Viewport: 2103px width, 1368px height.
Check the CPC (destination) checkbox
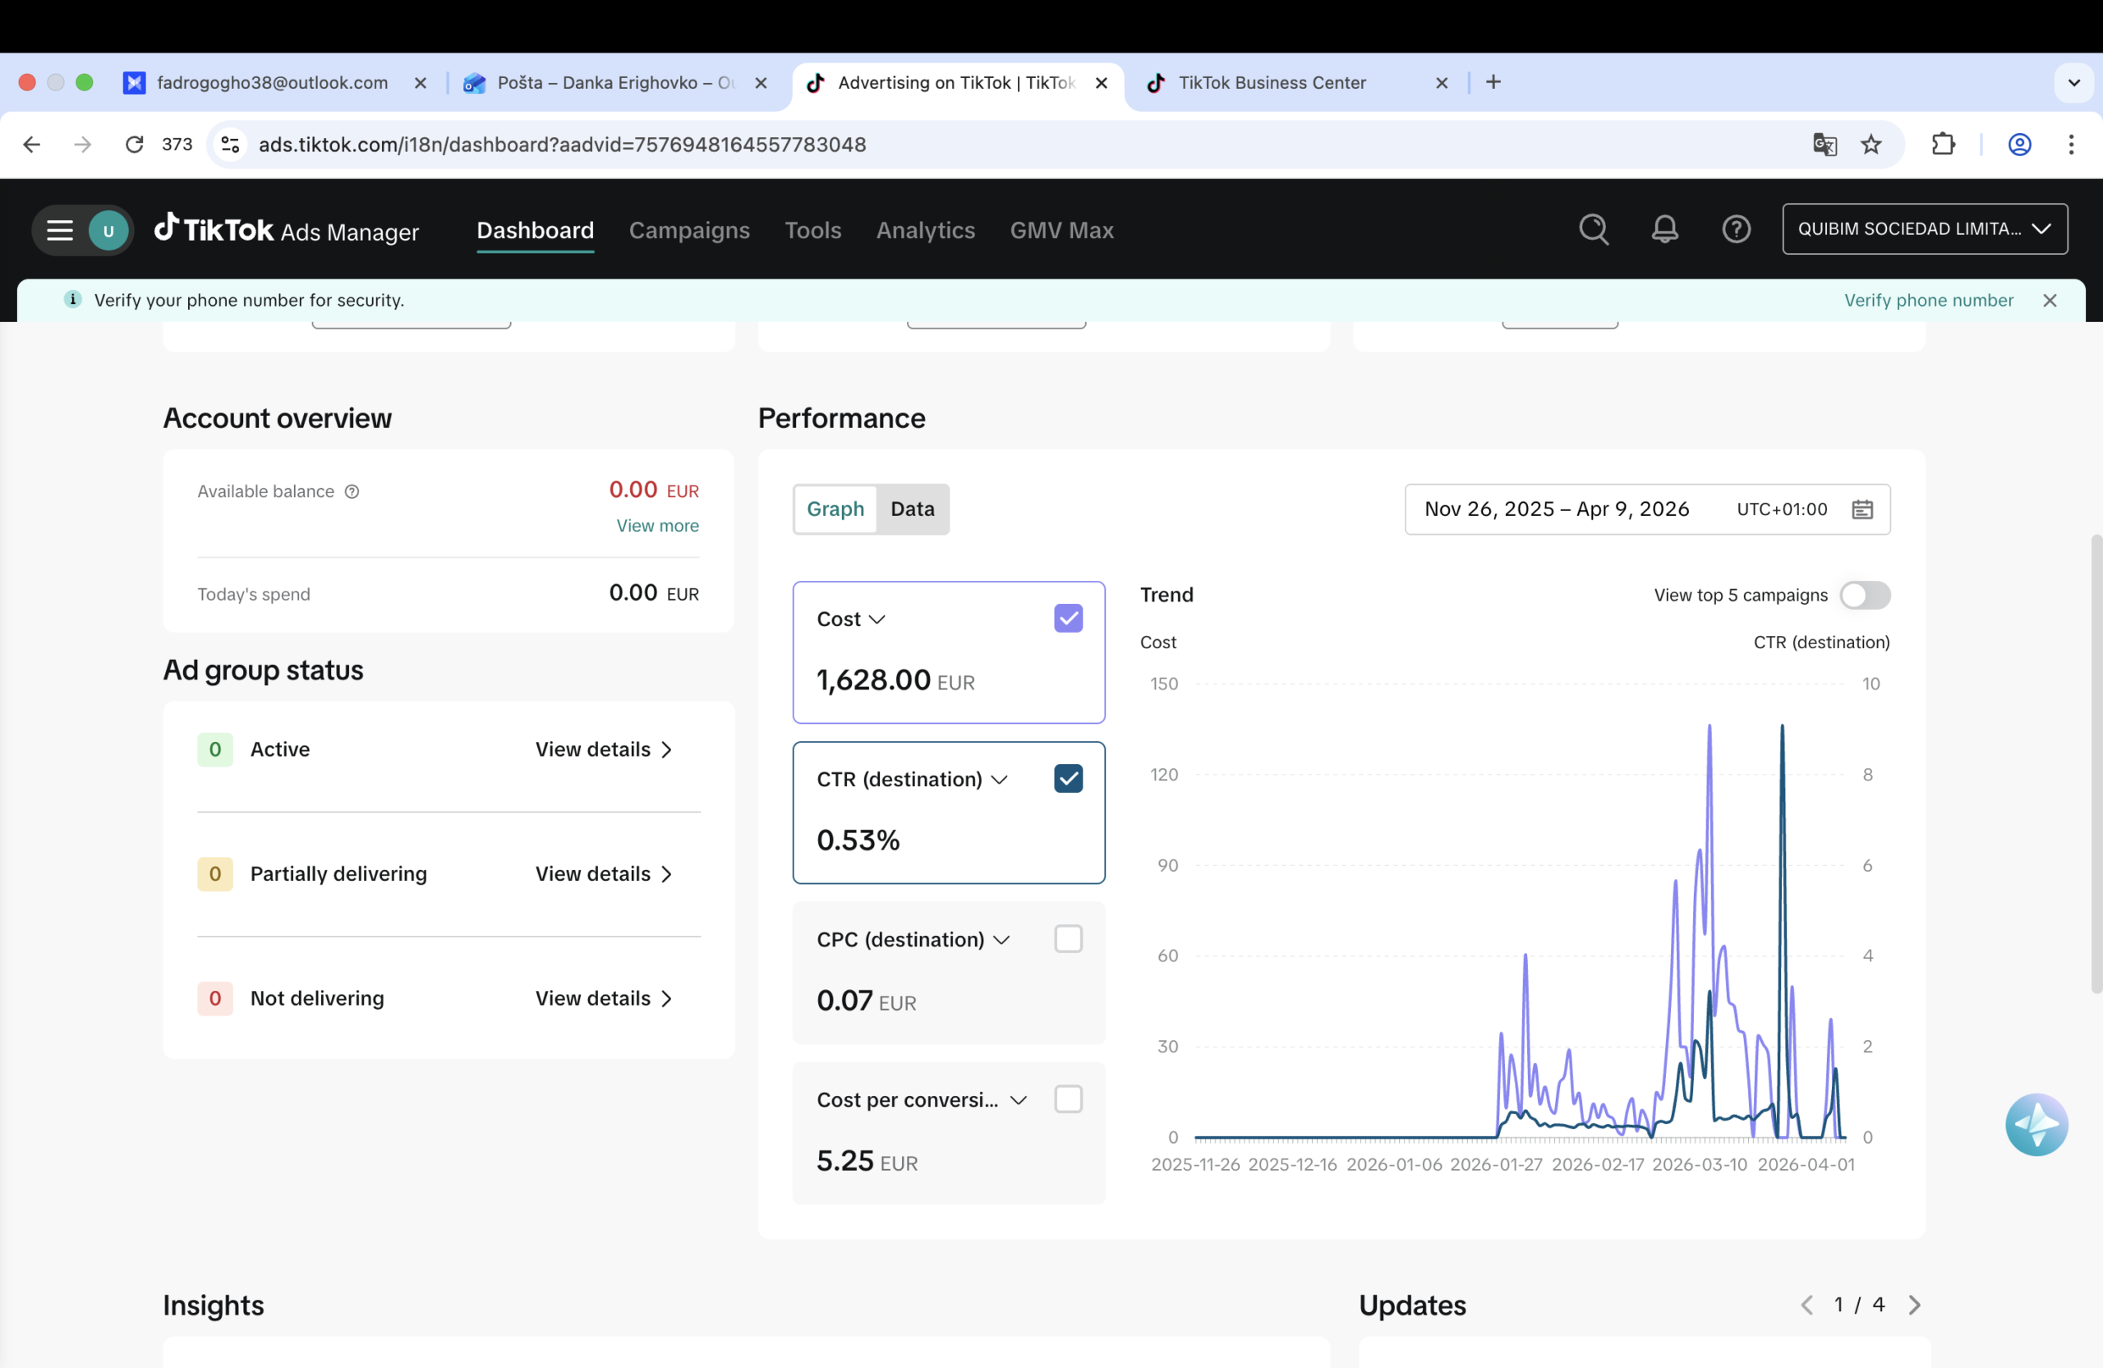tap(1067, 938)
